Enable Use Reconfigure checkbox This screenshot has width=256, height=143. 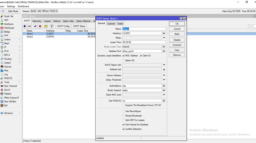pos(123,111)
